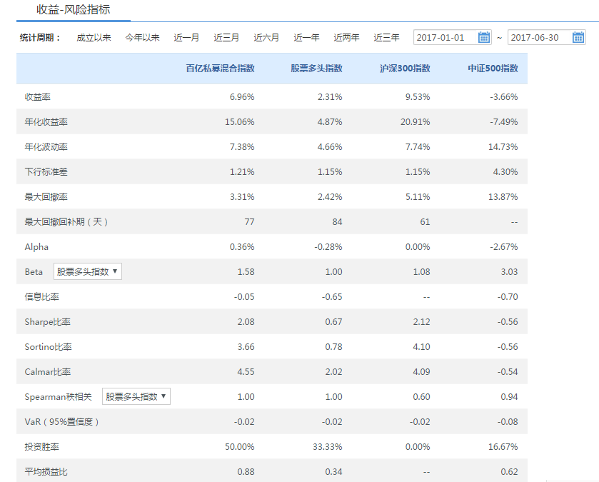Select the 近一月 period
The height and width of the screenshot is (482, 599).
[x=186, y=37]
